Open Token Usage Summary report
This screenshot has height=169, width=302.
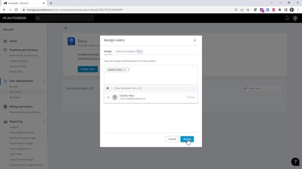22,132
